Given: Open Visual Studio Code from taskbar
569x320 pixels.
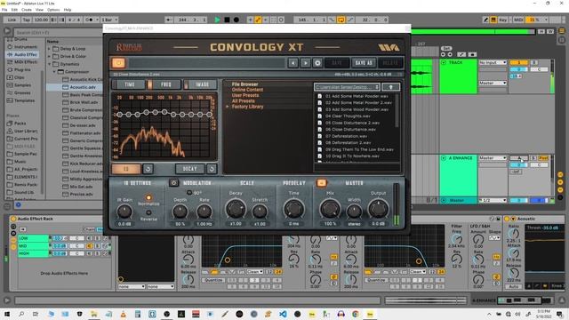Looking at the screenshot, I should coord(283,314).
